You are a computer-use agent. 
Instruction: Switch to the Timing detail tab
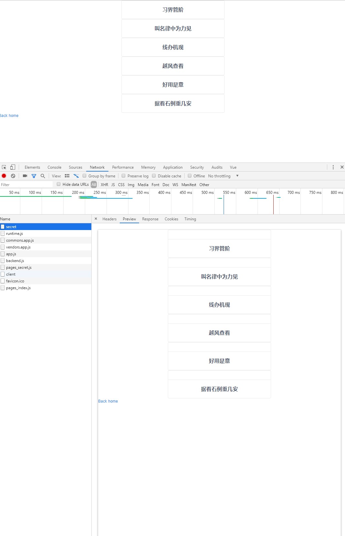tap(190, 219)
